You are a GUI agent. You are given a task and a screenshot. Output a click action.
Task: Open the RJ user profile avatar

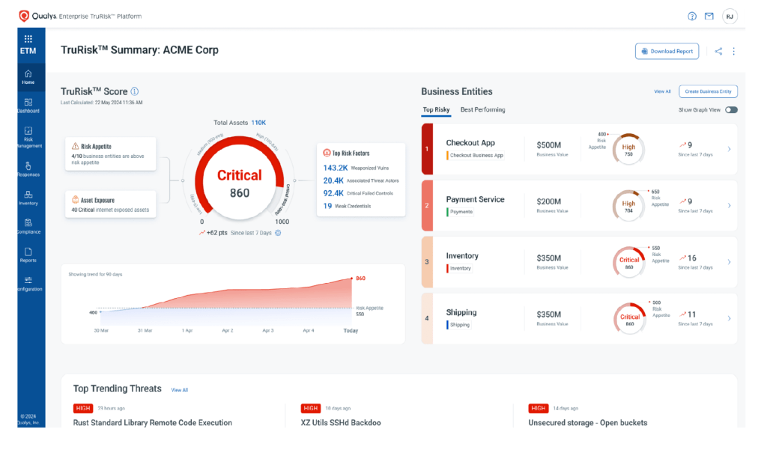(x=729, y=16)
